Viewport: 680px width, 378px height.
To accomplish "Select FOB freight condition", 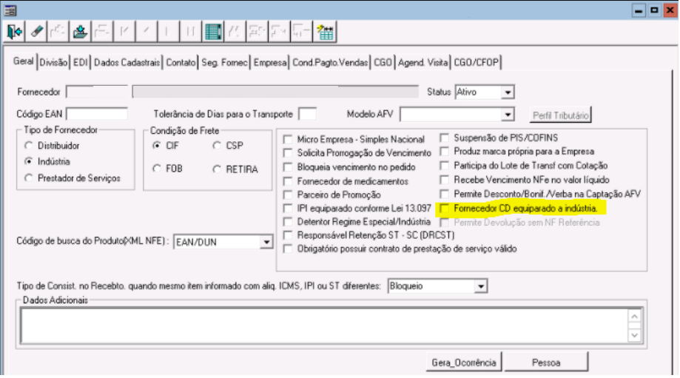I will [157, 169].
